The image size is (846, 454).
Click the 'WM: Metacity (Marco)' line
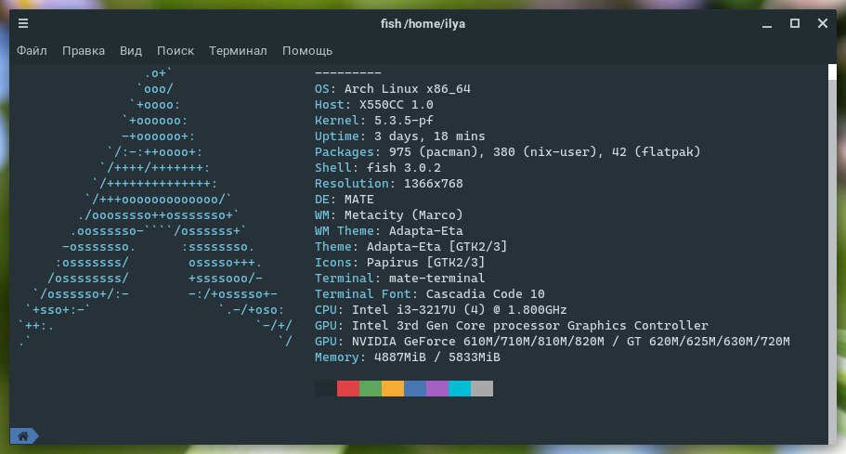389,215
